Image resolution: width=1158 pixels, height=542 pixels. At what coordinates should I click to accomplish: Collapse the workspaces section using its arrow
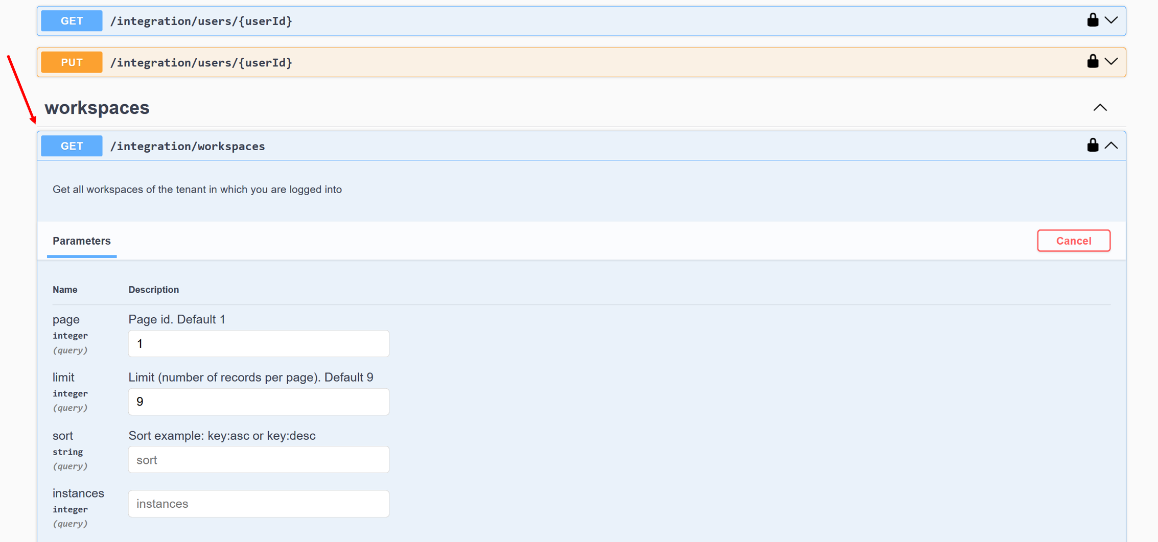1100,108
